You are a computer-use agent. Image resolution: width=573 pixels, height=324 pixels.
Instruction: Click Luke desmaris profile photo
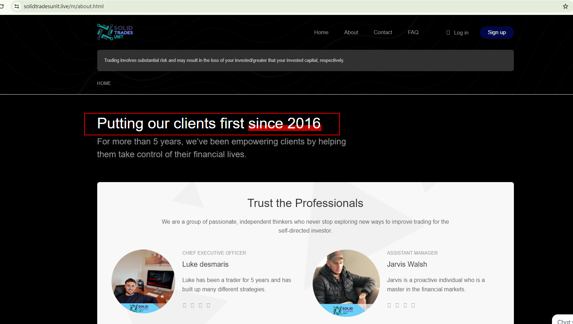coord(143,281)
